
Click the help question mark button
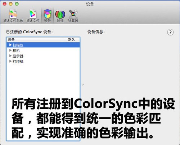pyautogui.click(x=170, y=32)
